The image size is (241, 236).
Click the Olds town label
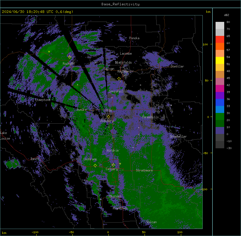point(108,110)
